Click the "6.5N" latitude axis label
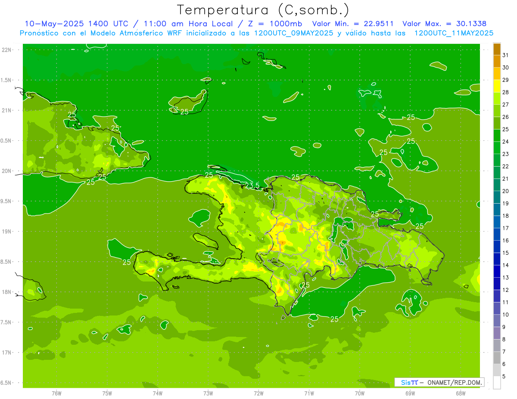517x399 pixels. (x=7, y=383)
